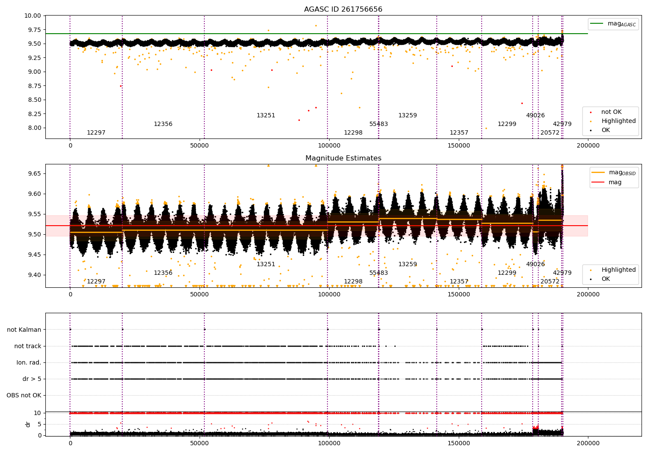Click obsid label 12299 in Magnitude Estimates plot
Image resolution: width=648 pixels, height=453 pixels.
pos(507,273)
